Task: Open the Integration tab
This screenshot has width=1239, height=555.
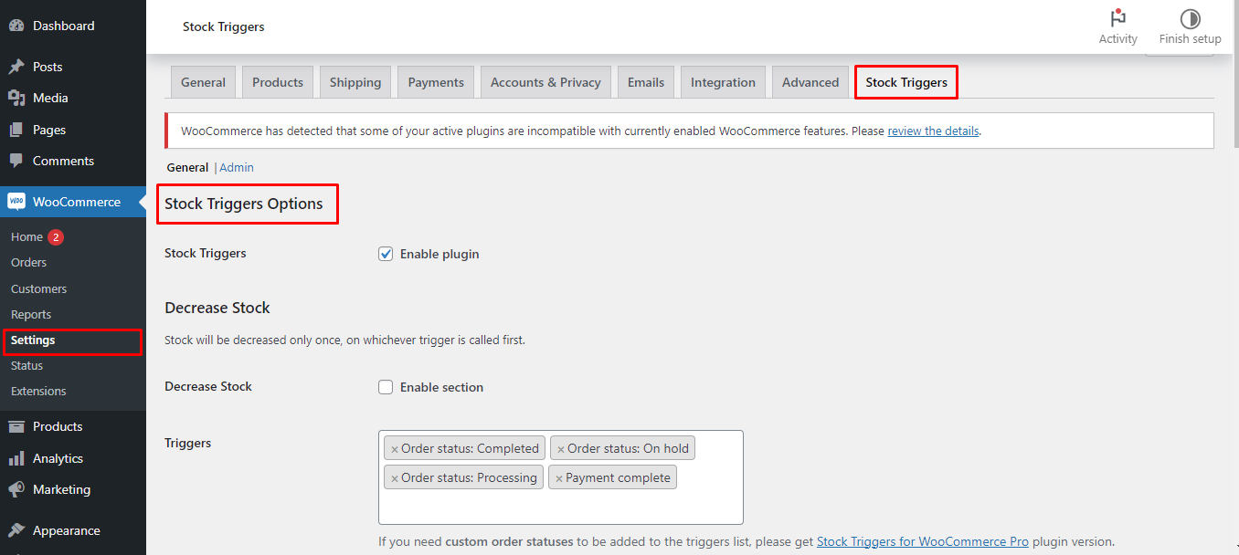Action: 723,82
